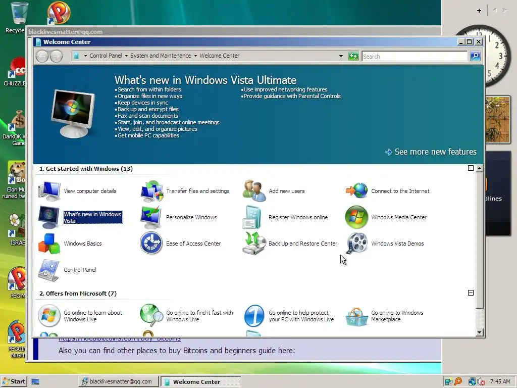Click the muted volume tray icon
The height and width of the screenshot is (388, 517).
pyautogui.click(x=481, y=382)
